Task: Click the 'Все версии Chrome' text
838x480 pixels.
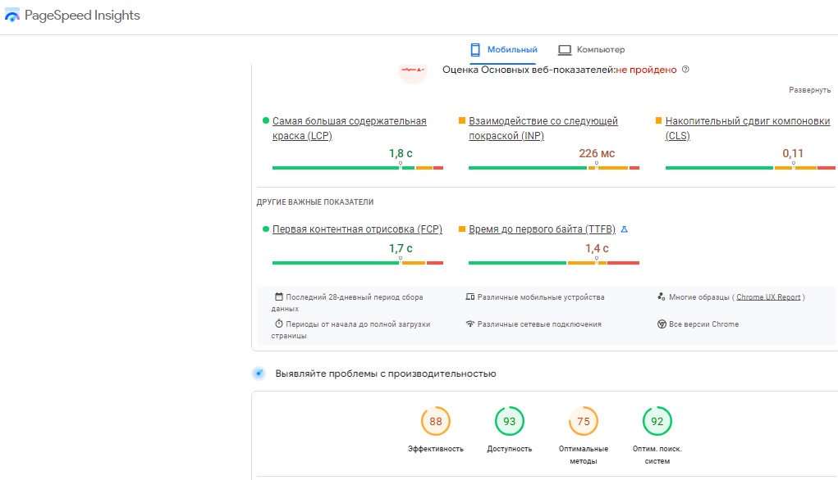Action: click(x=704, y=324)
